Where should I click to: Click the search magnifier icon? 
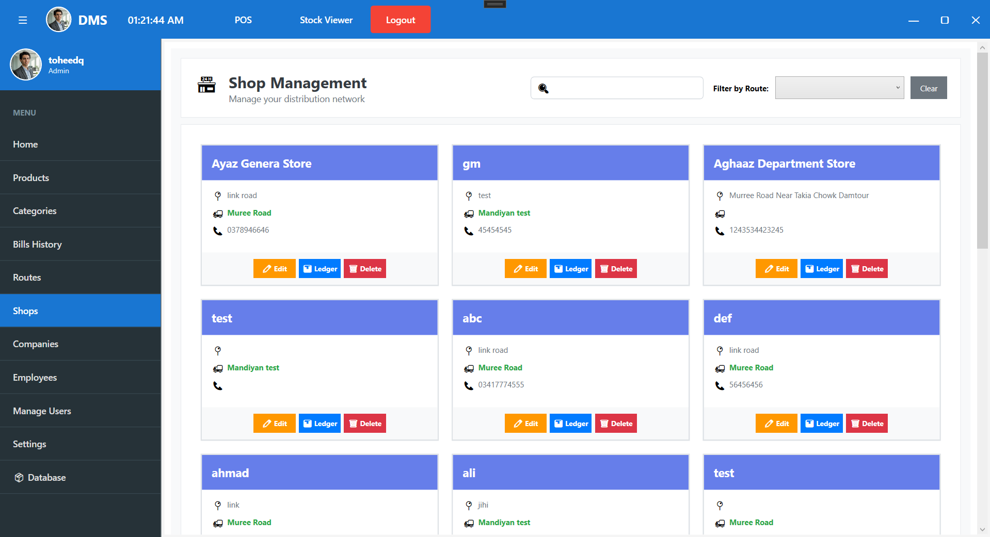544,88
